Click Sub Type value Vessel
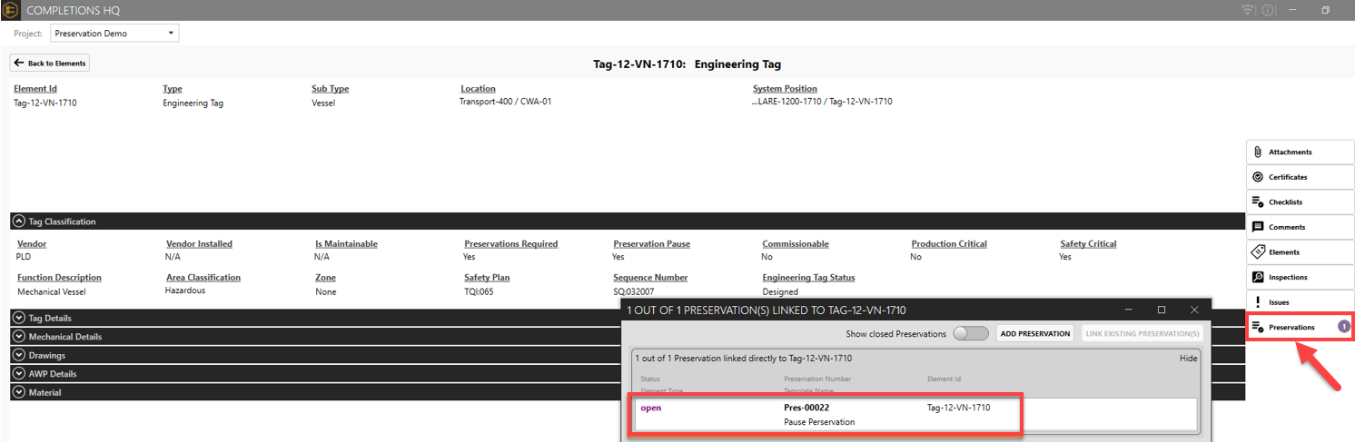The height and width of the screenshot is (443, 1355). pos(323,103)
